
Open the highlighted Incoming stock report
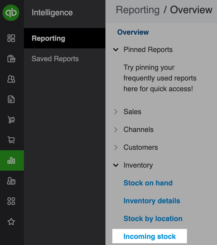click(150, 236)
